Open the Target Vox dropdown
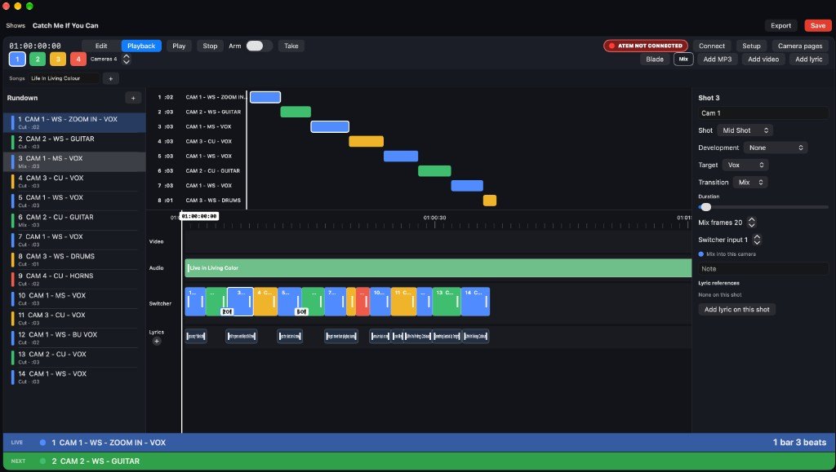Viewport: 836px width, 472px height. point(745,165)
